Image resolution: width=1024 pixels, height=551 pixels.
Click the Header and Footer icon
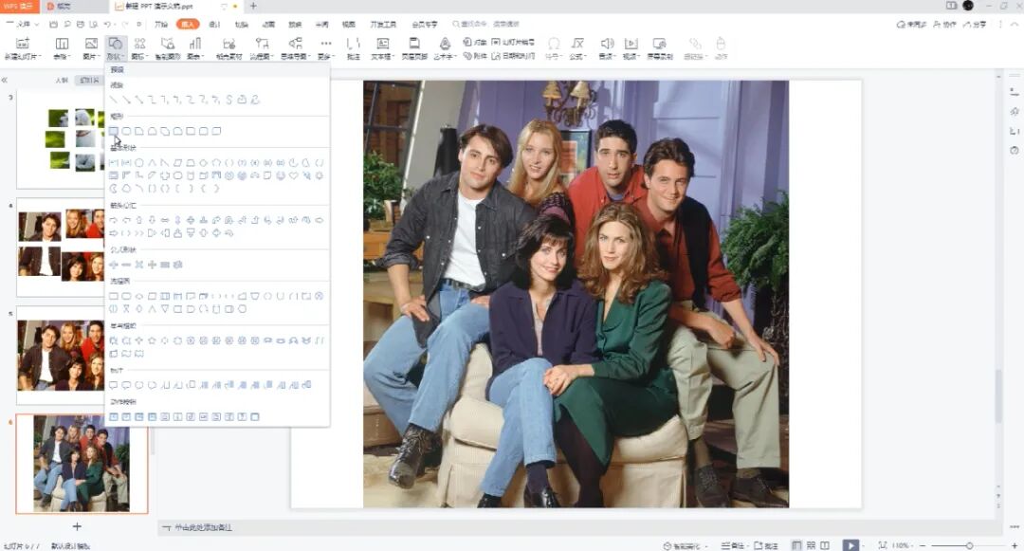pos(414,48)
